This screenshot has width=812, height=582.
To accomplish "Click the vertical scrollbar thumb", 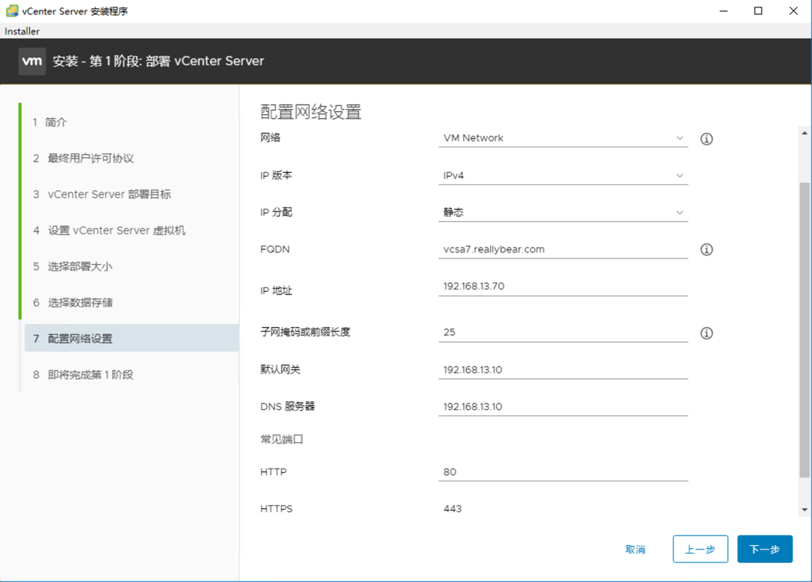I will pyautogui.click(x=804, y=330).
